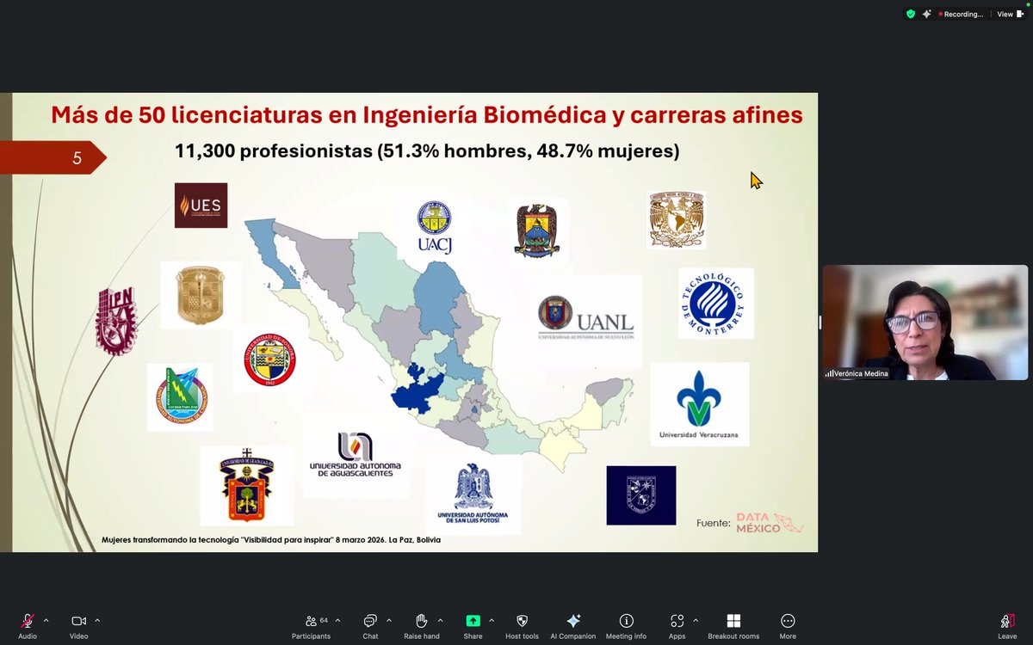Click the slide title about licenciaturas
Viewport: 1033px width, 645px height.
pyautogui.click(x=427, y=115)
